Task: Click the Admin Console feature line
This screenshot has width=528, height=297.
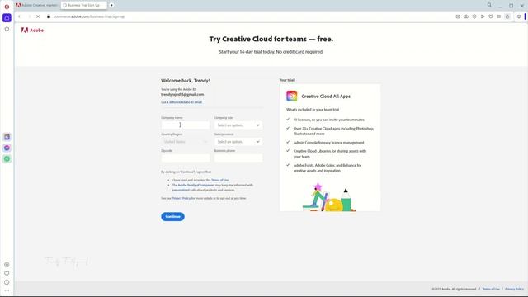Action: (328, 143)
